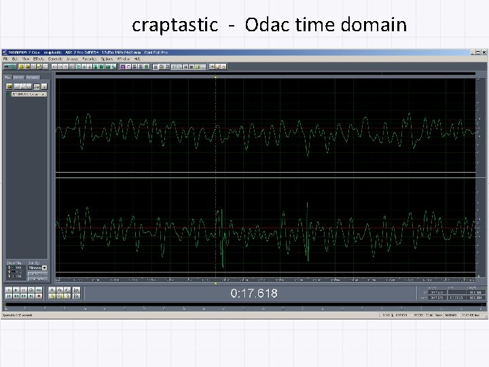This screenshot has width=489, height=367.
Task: Click the Save file toolbar icon
Action: [x=33, y=67]
